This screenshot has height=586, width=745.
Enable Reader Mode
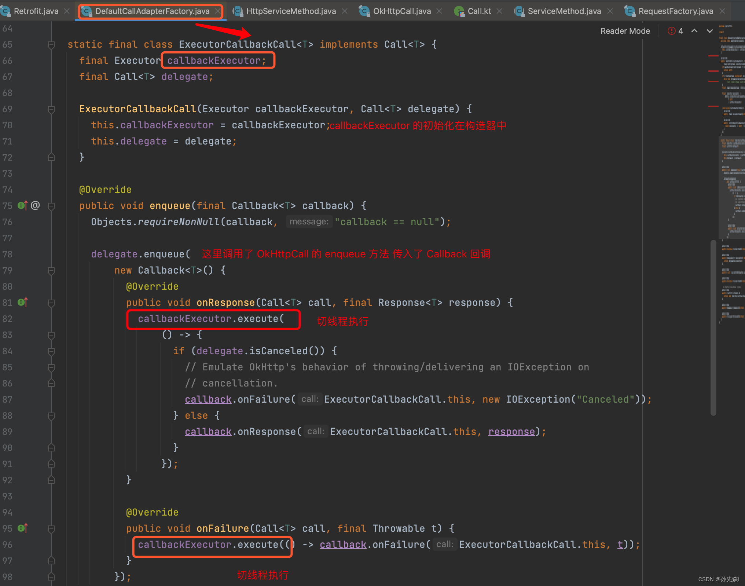(625, 31)
